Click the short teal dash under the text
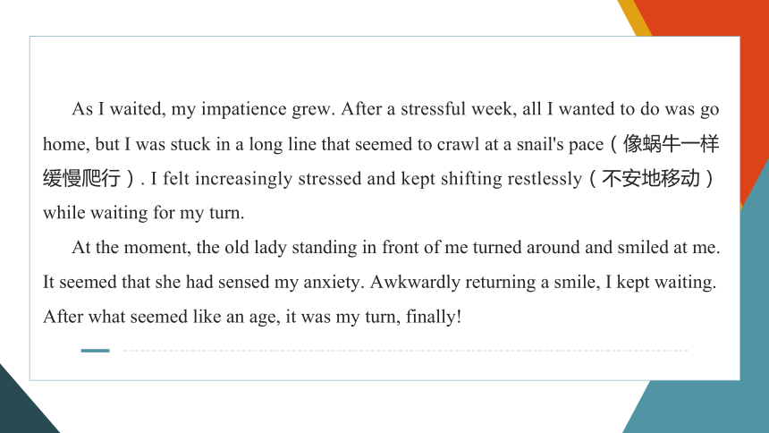This screenshot has height=433, width=769. point(95,351)
